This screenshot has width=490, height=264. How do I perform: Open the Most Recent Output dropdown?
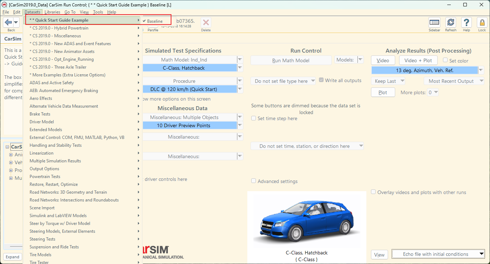coord(454,81)
